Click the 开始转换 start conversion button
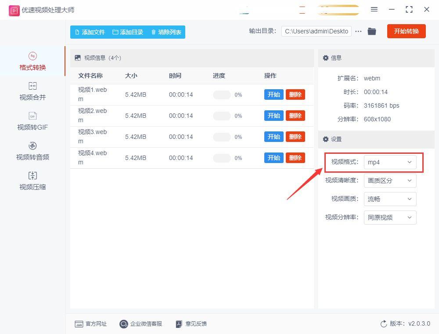Viewport: 439px width, 334px height. tap(406, 31)
